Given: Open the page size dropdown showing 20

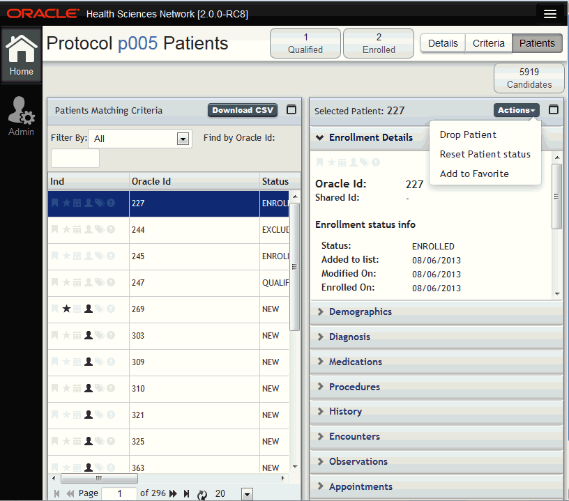Looking at the screenshot, I should 247,494.
